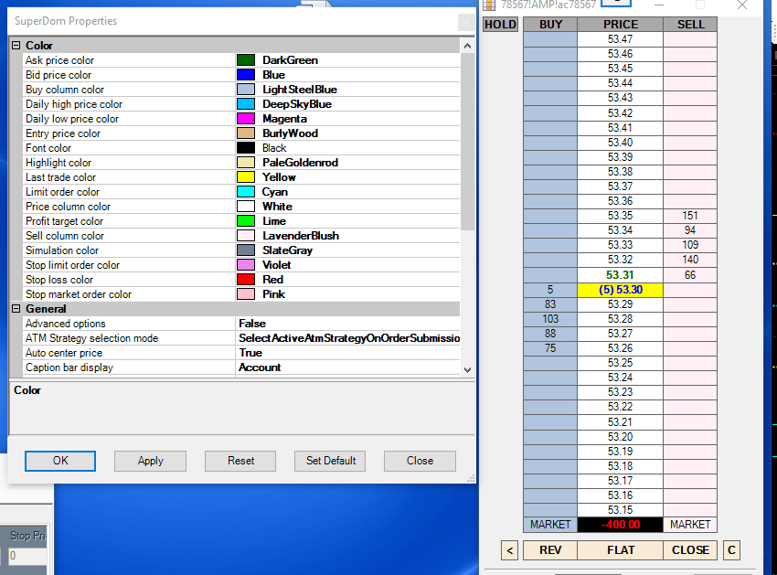The image size is (777, 575).
Task: Click the OK button
Action: 60,461
